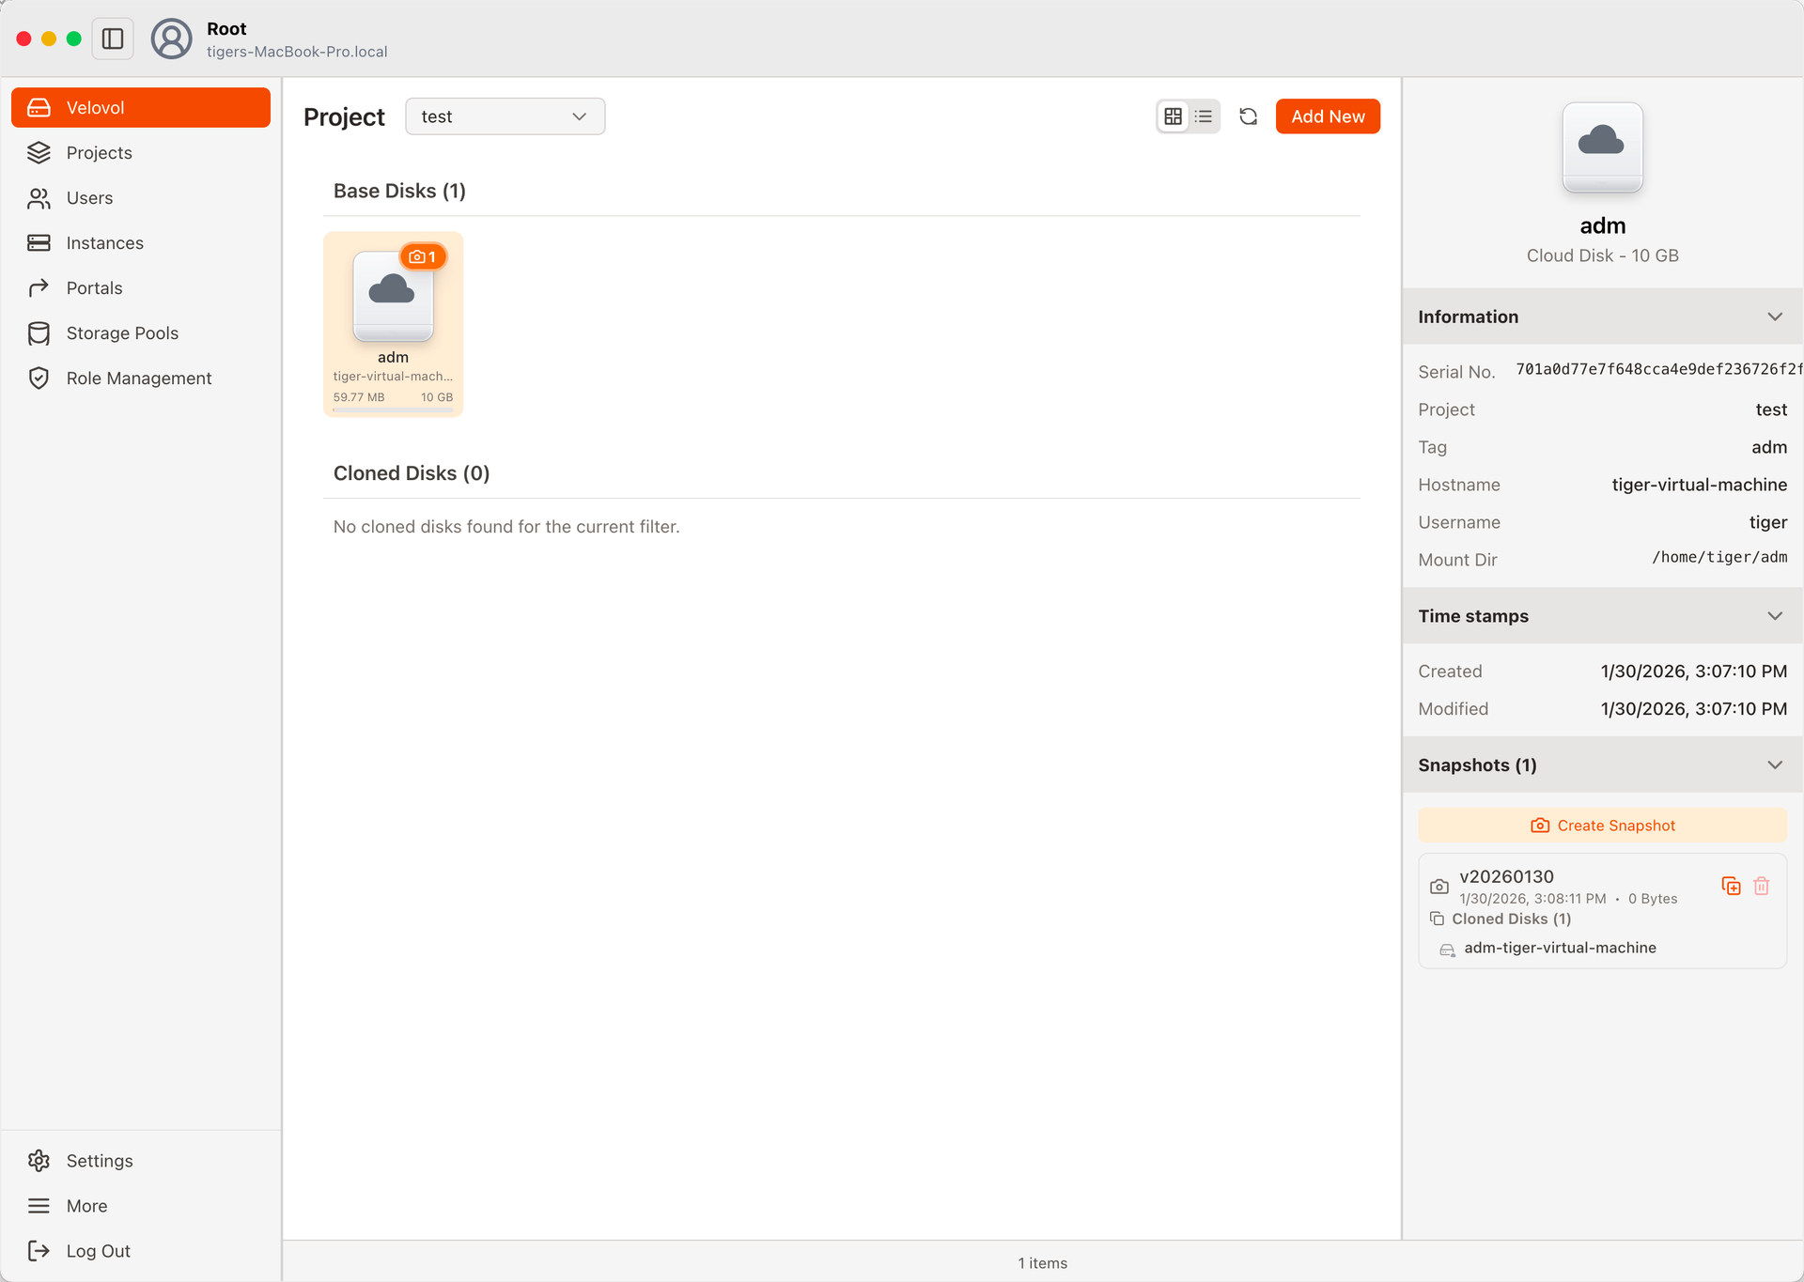Click Create Snapshot button
Screen dimensions: 1804x1282
tap(1602, 826)
